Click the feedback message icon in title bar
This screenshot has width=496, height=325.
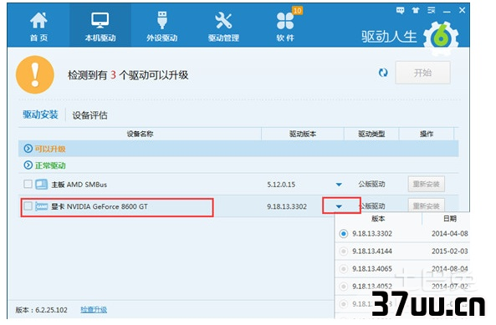400,10
